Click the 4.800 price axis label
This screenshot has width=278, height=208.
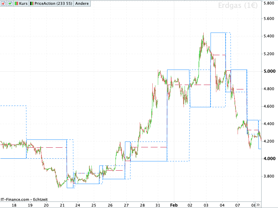269,89
